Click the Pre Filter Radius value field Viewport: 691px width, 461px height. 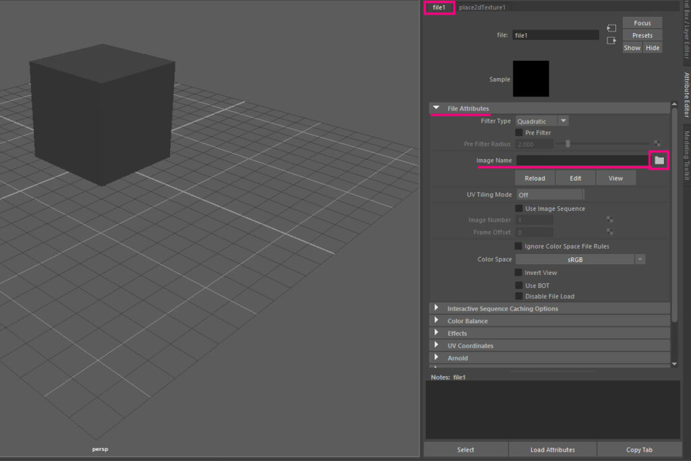click(534, 144)
